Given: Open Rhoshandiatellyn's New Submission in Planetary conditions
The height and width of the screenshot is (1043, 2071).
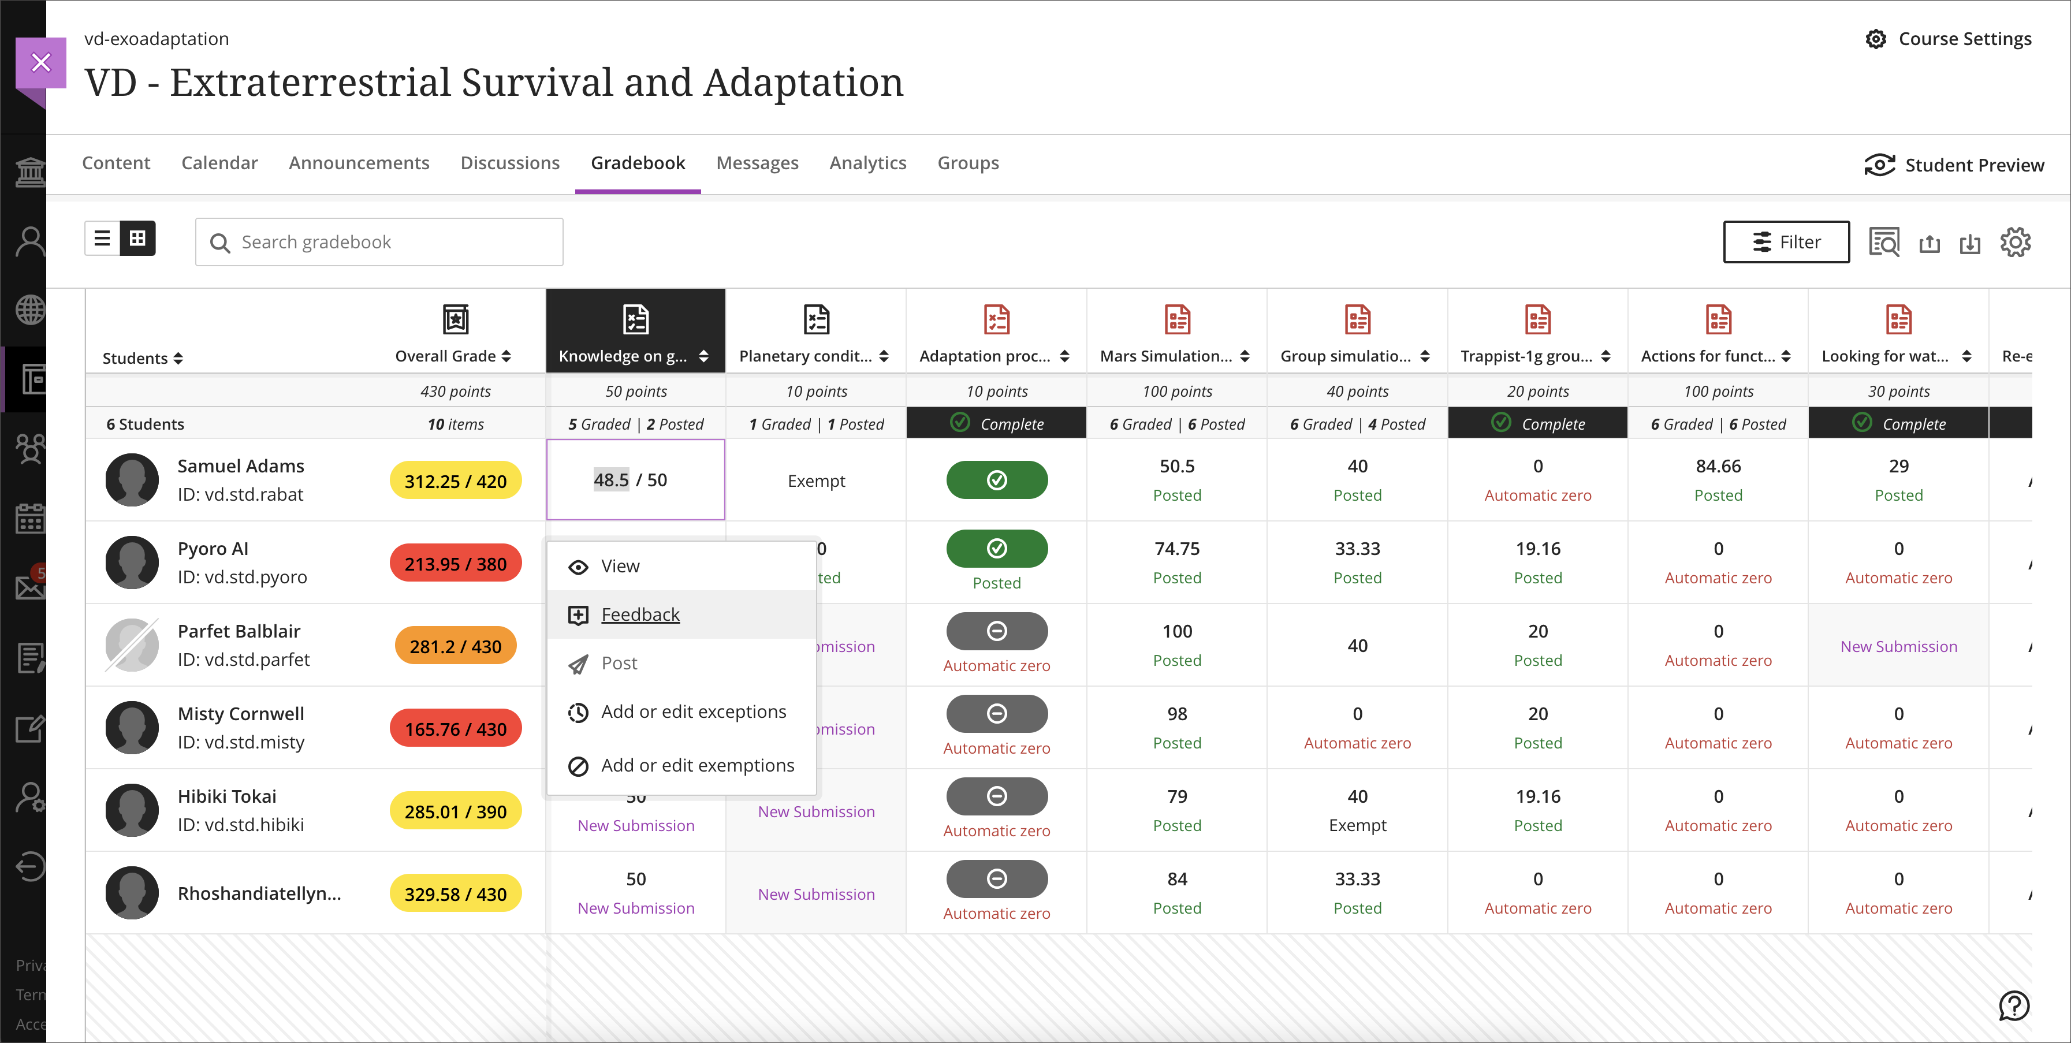Looking at the screenshot, I should coord(816,893).
